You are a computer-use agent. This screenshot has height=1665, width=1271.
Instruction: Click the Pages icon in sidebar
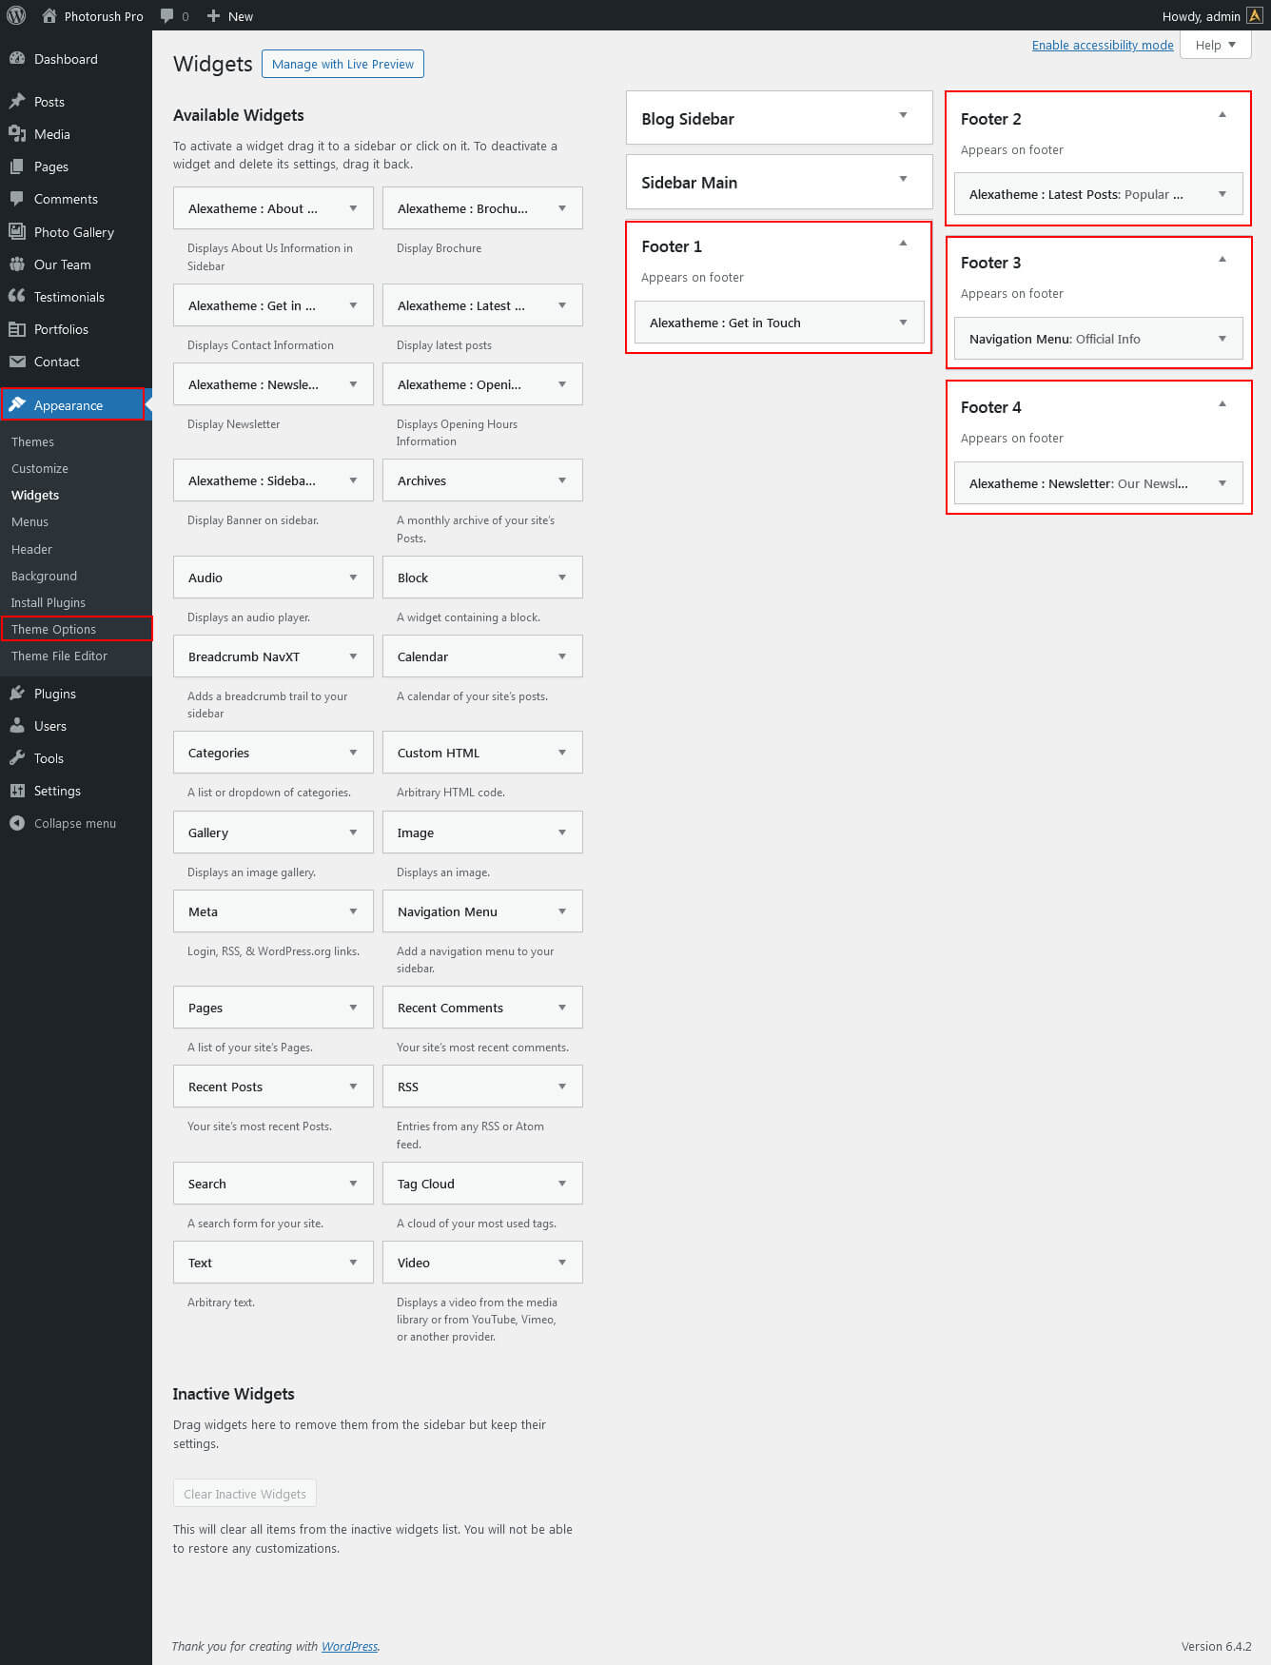(17, 166)
